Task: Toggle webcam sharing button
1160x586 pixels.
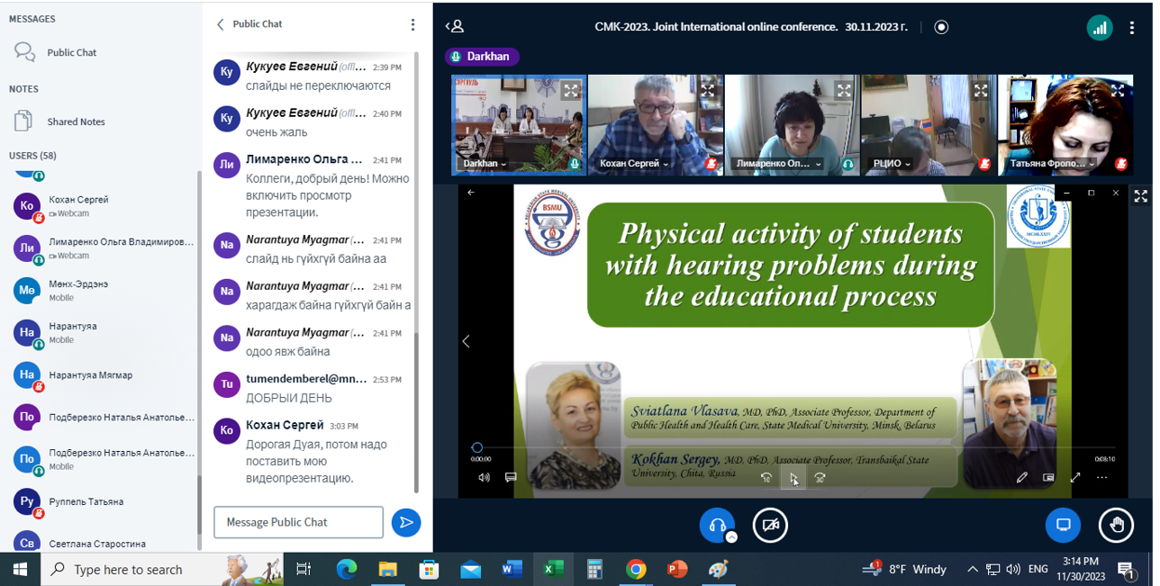Action: [x=770, y=525]
